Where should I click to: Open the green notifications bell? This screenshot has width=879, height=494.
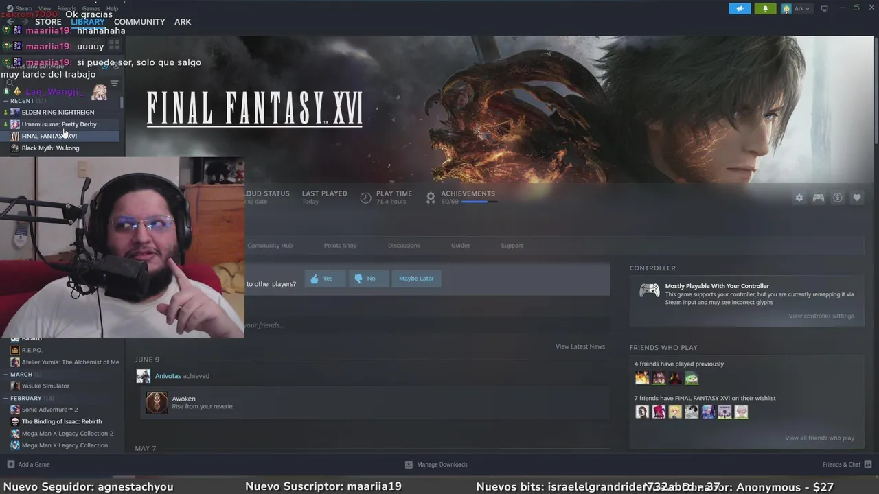click(x=765, y=9)
